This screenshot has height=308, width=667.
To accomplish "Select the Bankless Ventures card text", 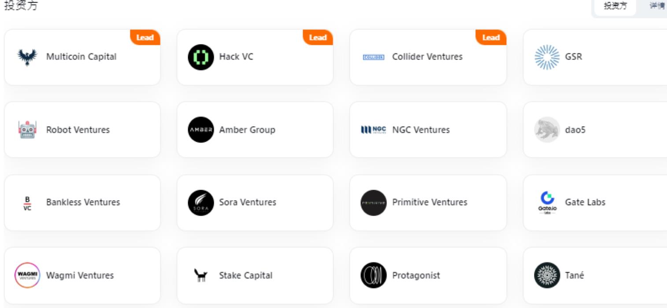I will click(x=83, y=202).
